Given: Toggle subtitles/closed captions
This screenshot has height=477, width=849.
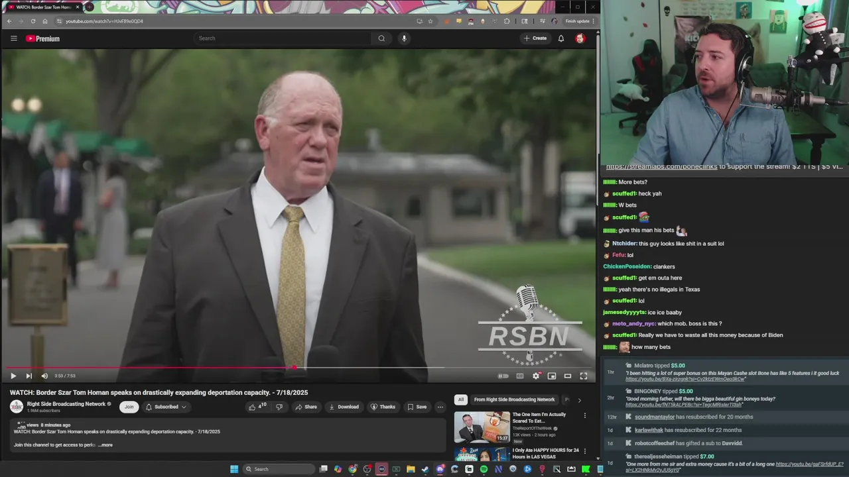Looking at the screenshot, I should 520,376.
